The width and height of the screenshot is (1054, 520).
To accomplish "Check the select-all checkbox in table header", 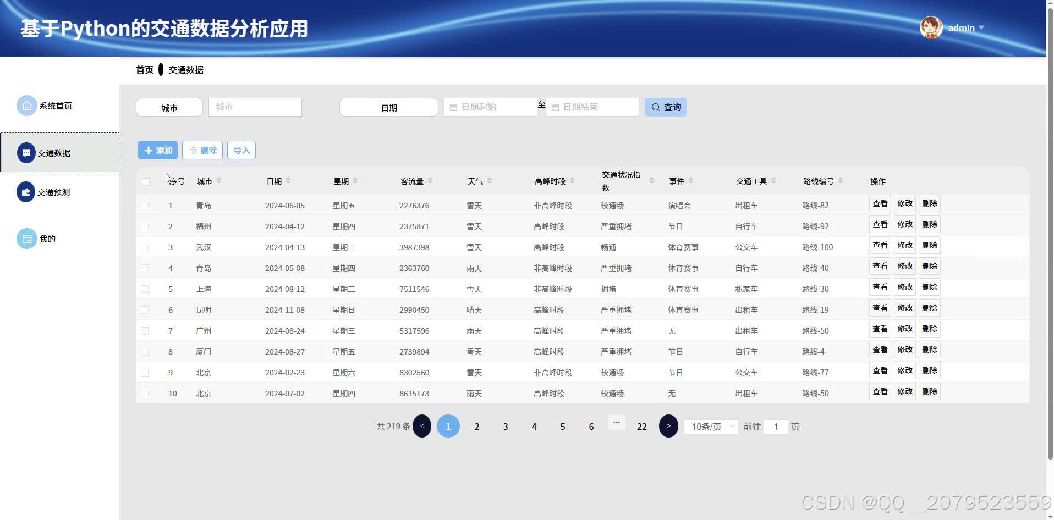I will click(x=145, y=181).
